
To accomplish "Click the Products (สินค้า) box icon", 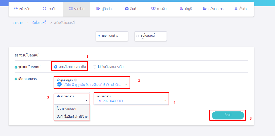I will point(127,9).
